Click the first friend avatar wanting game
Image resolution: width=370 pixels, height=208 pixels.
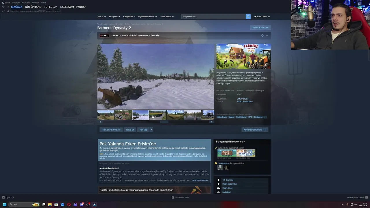tap(220, 167)
